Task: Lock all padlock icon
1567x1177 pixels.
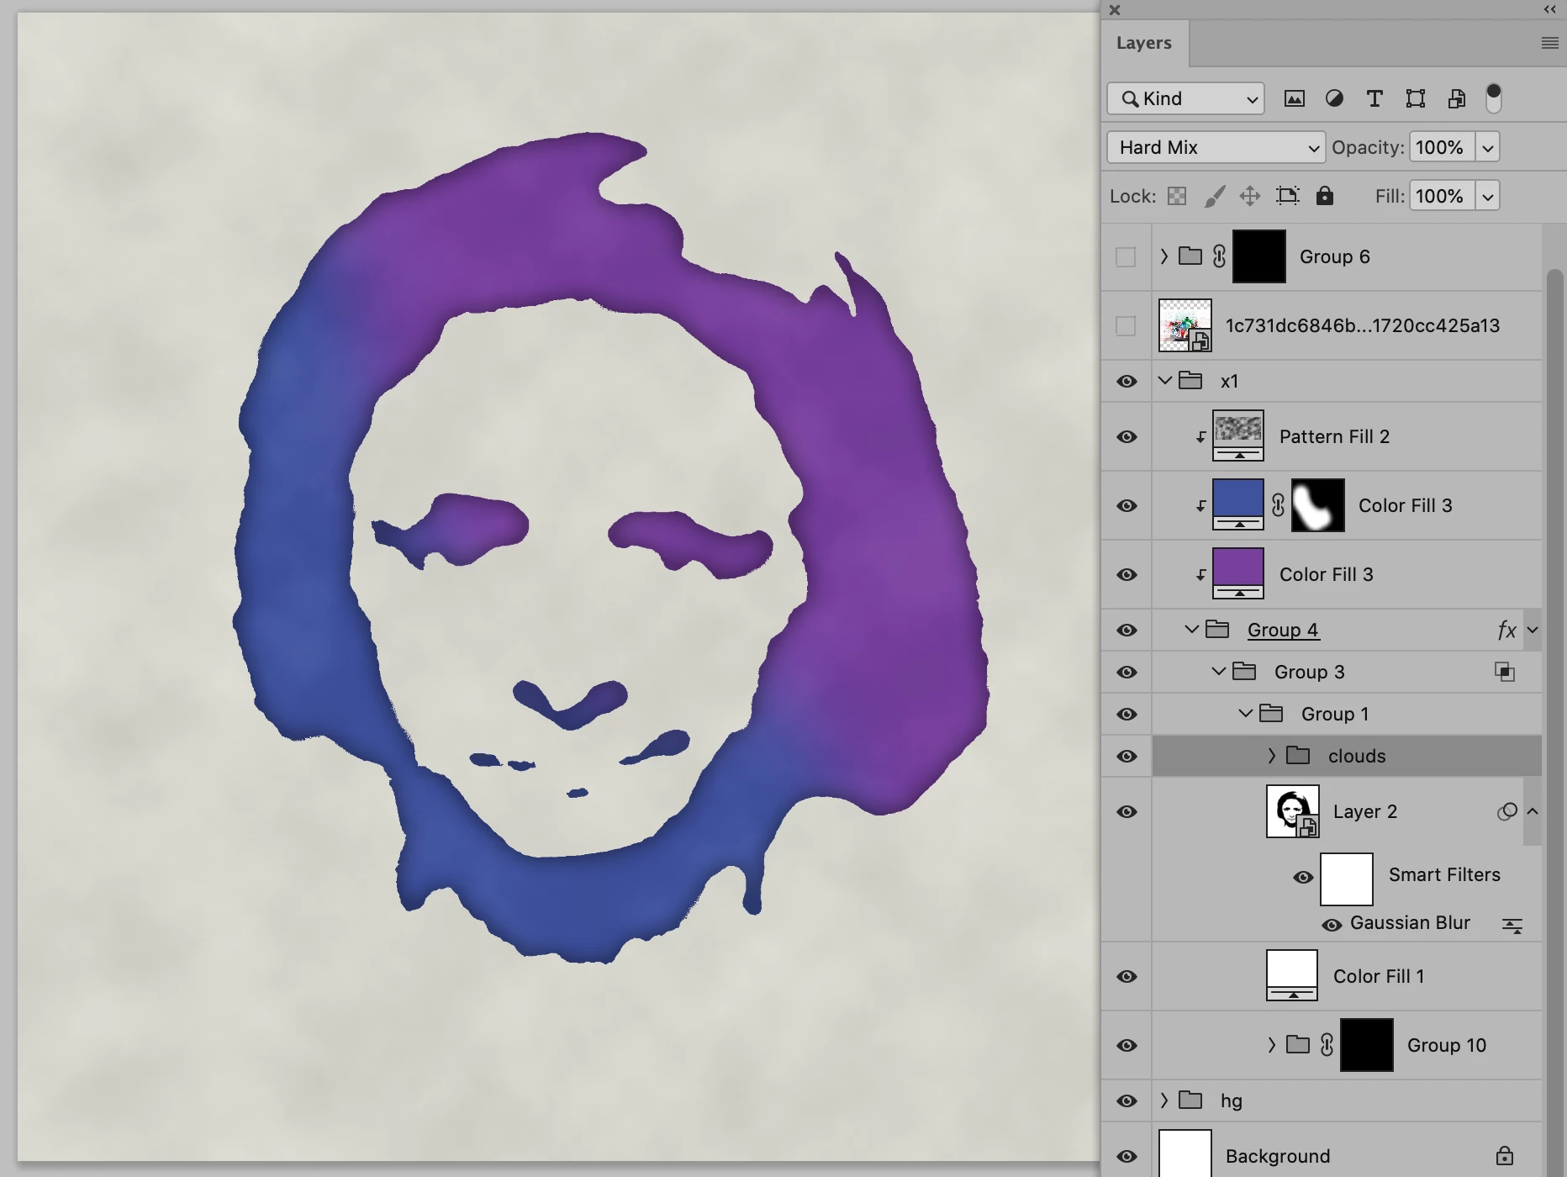Action: tap(1325, 196)
